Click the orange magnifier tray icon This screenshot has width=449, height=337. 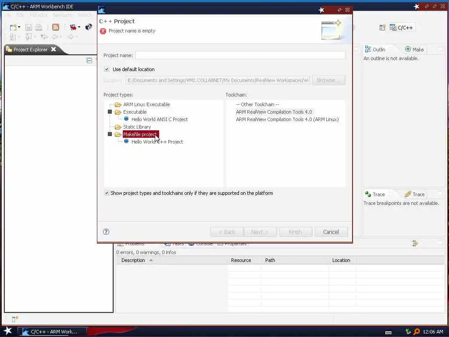[417, 332]
